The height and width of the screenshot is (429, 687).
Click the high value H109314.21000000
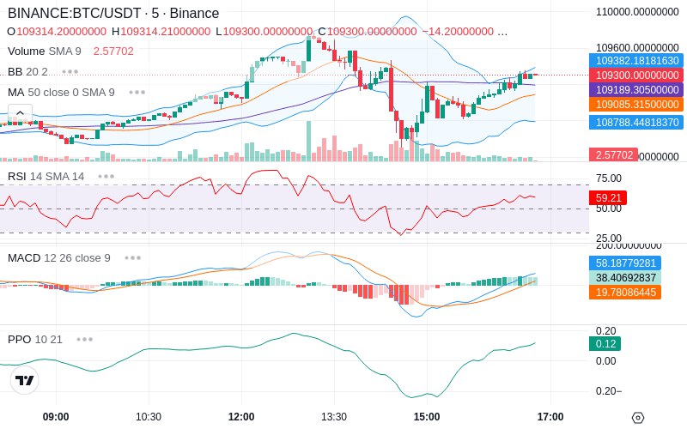click(161, 32)
